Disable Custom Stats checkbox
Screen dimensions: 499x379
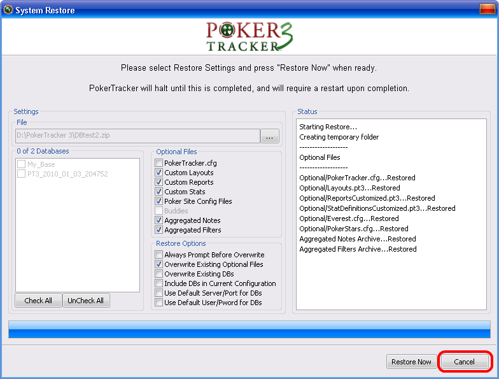159,192
